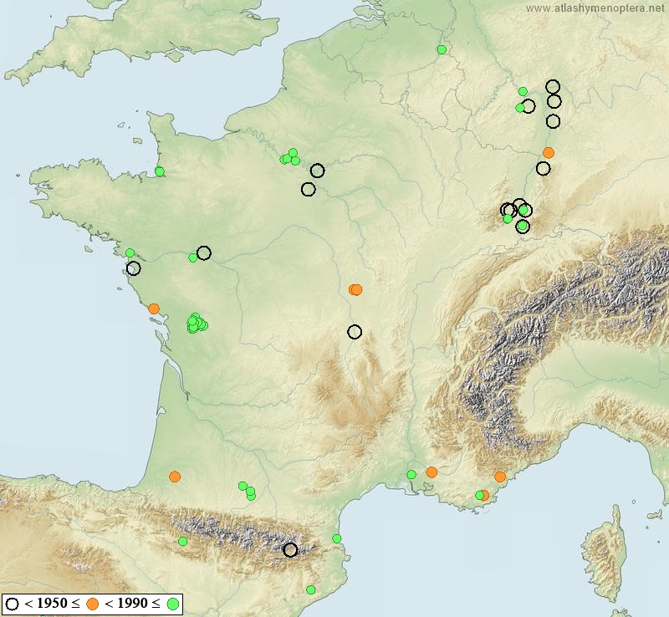This screenshot has width=669, height=617.
Task: Select green marker overlapping orange on the Var coast
Action: tap(480, 496)
